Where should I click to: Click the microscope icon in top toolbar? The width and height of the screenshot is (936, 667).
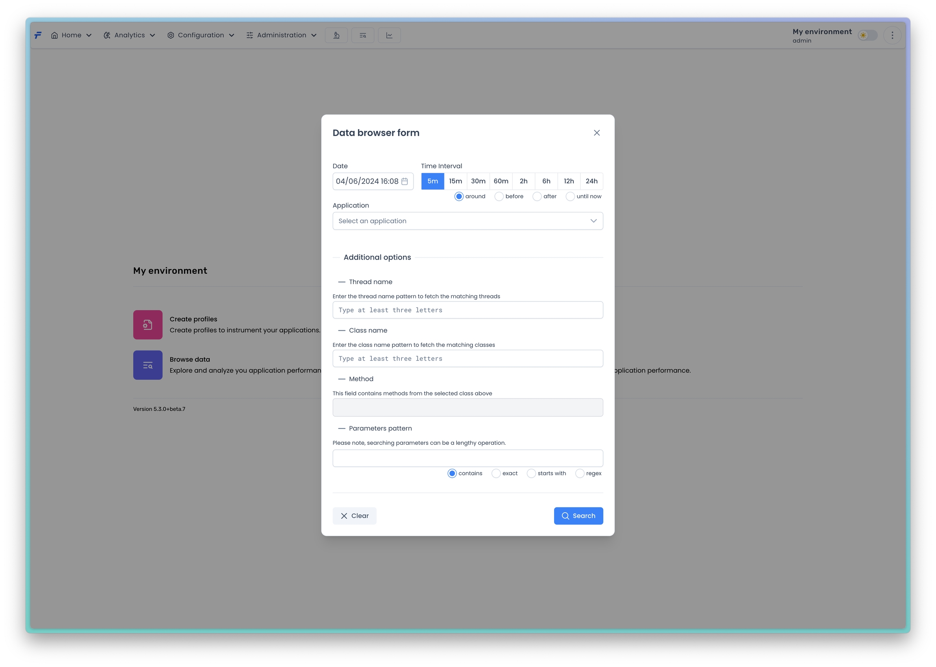336,35
